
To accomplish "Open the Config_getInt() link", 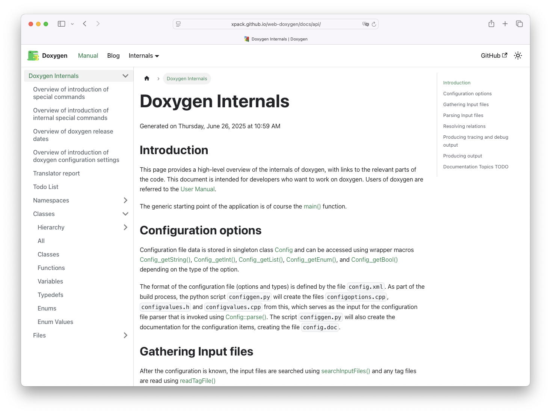I will coord(214,259).
